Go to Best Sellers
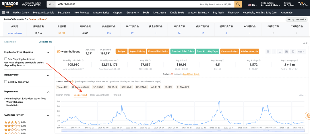 coord(64,12)
